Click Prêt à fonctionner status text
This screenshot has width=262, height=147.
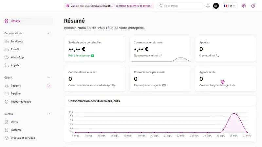(x=79, y=56)
